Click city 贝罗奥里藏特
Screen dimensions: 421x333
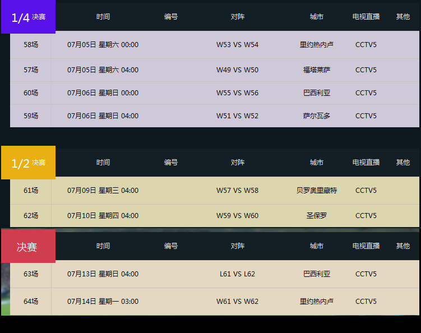coord(317,191)
